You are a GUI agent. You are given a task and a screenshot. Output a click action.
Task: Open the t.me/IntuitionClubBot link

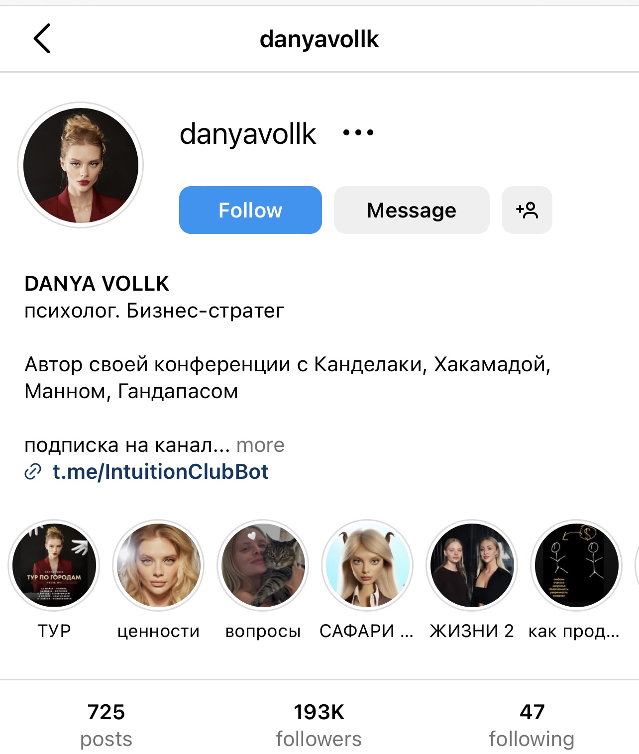[160, 472]
